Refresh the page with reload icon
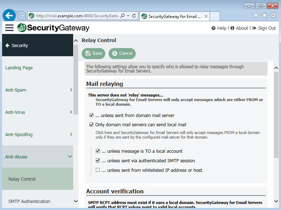281x210 pixels. (x=134, y=16)
